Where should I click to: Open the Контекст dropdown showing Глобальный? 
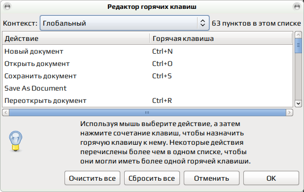click(125, 23)
